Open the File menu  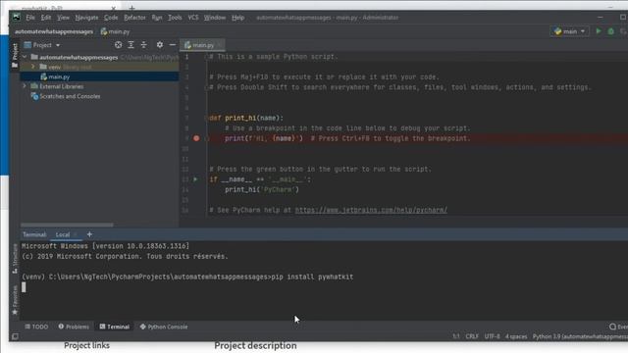coord(30,18)
